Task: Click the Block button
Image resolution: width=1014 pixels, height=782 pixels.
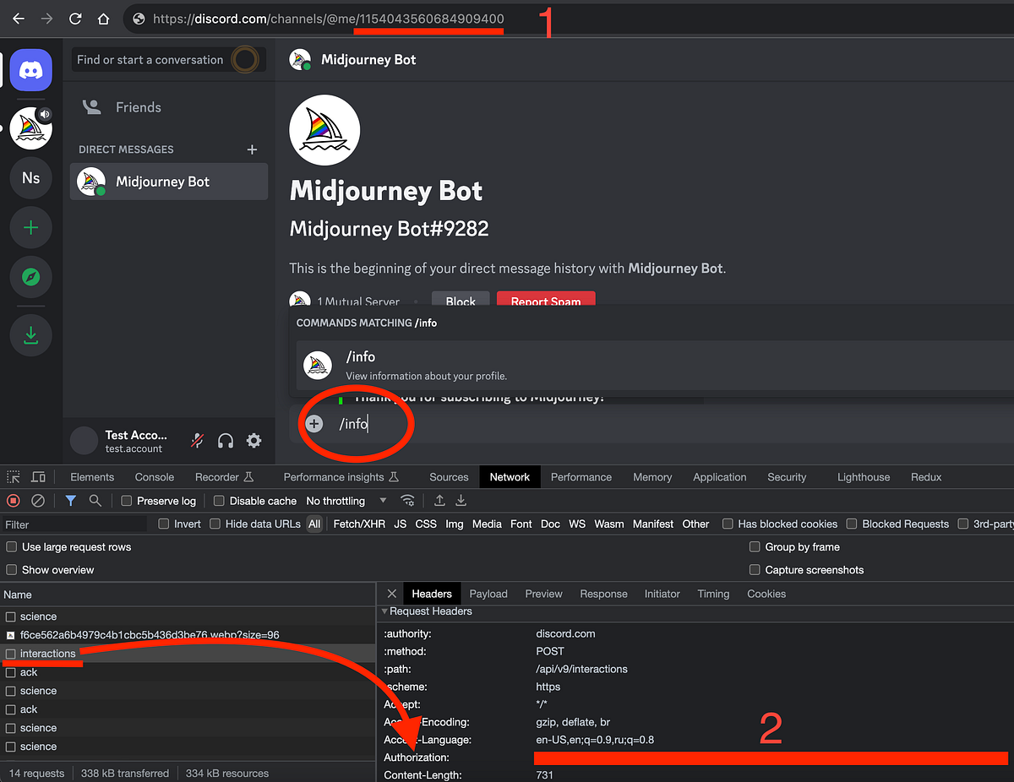Action: 460,301
